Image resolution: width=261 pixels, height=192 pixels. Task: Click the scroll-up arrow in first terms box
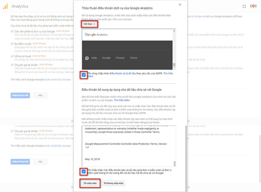[174, 30]
